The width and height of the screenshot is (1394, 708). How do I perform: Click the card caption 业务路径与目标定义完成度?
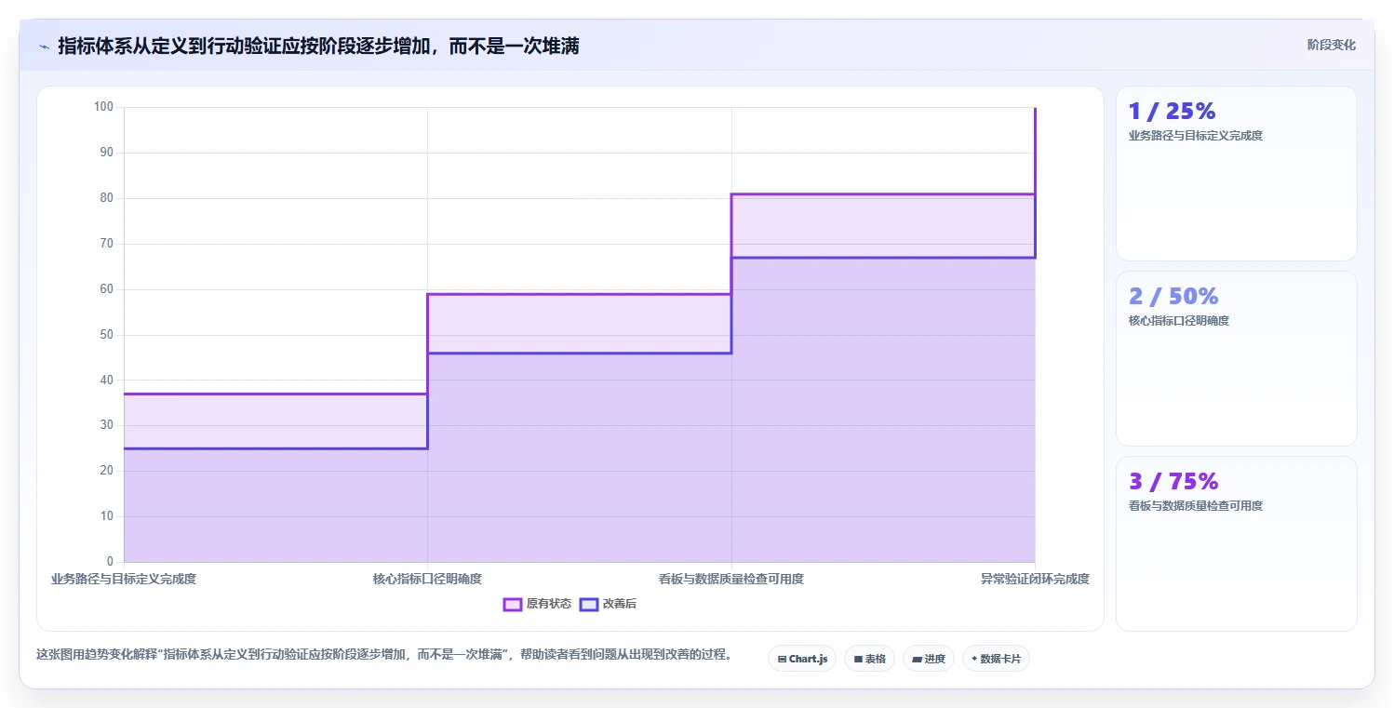pyautogui.click(x=1196, y=136)
